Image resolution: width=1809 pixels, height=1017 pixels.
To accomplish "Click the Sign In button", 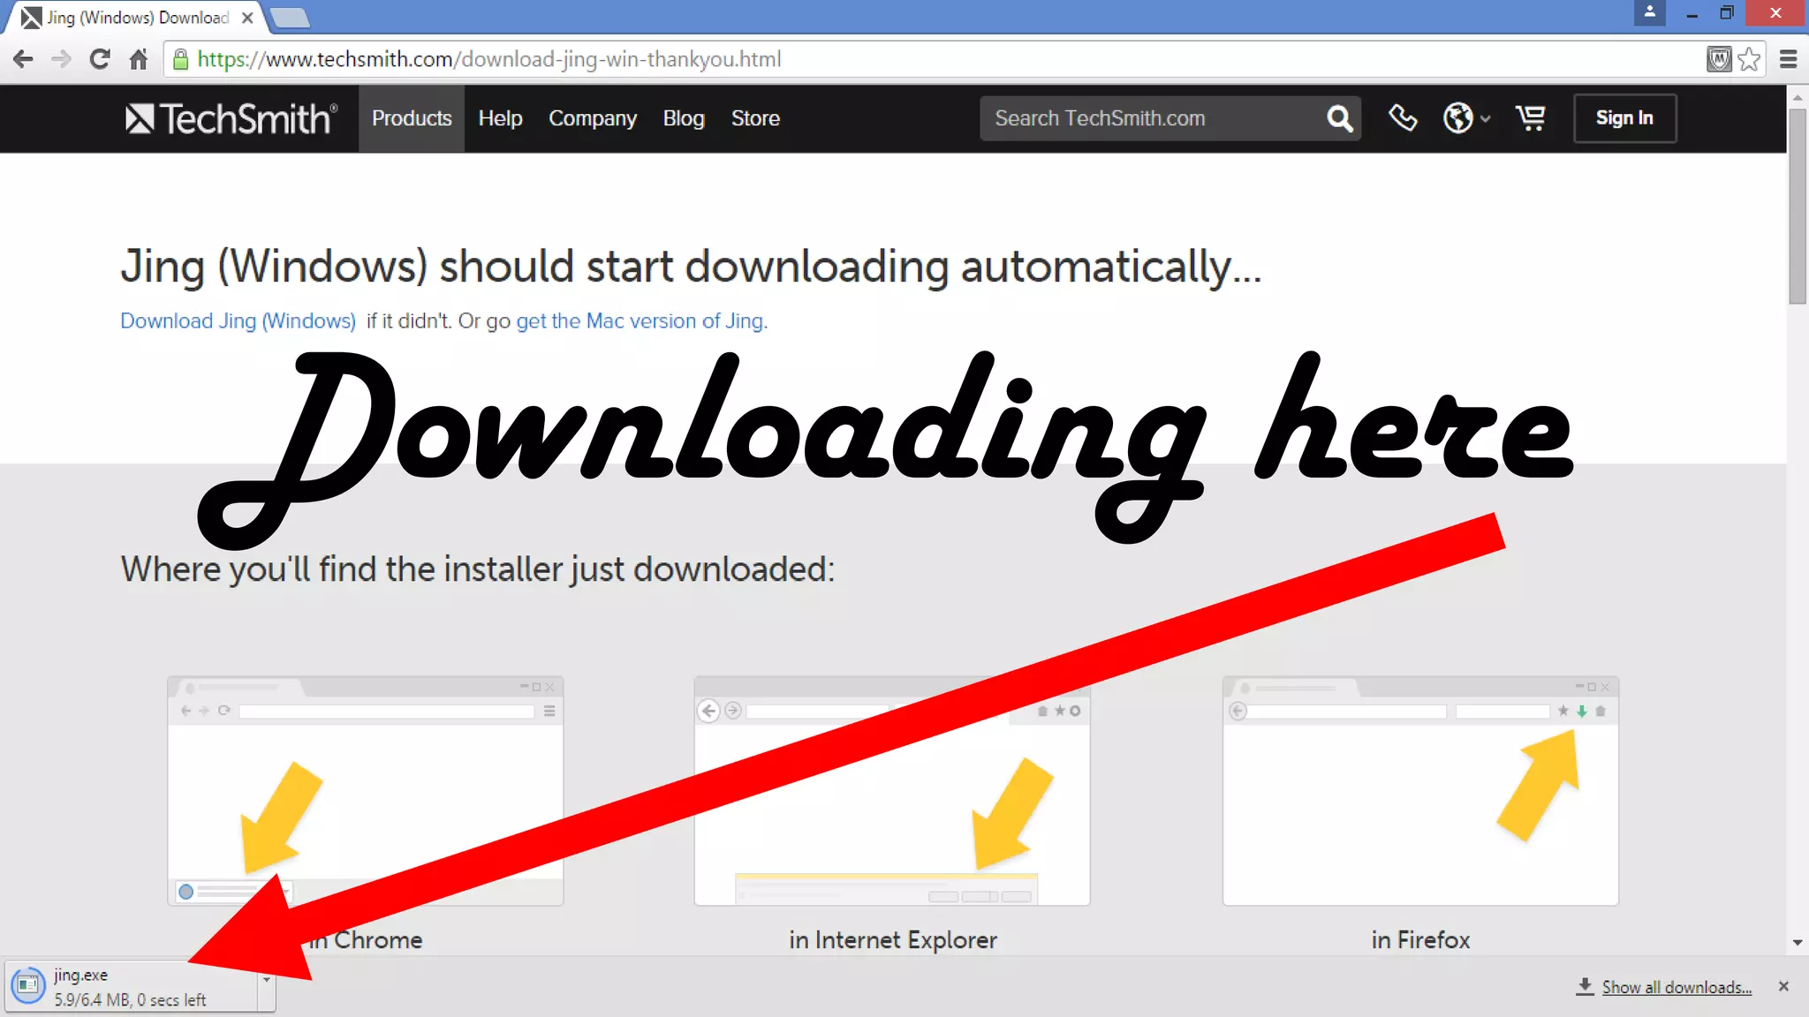I will pyautogui.click(x=1624, y=117).
